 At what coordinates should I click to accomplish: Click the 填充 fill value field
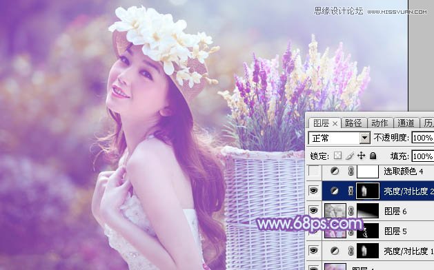coord(423,156)
